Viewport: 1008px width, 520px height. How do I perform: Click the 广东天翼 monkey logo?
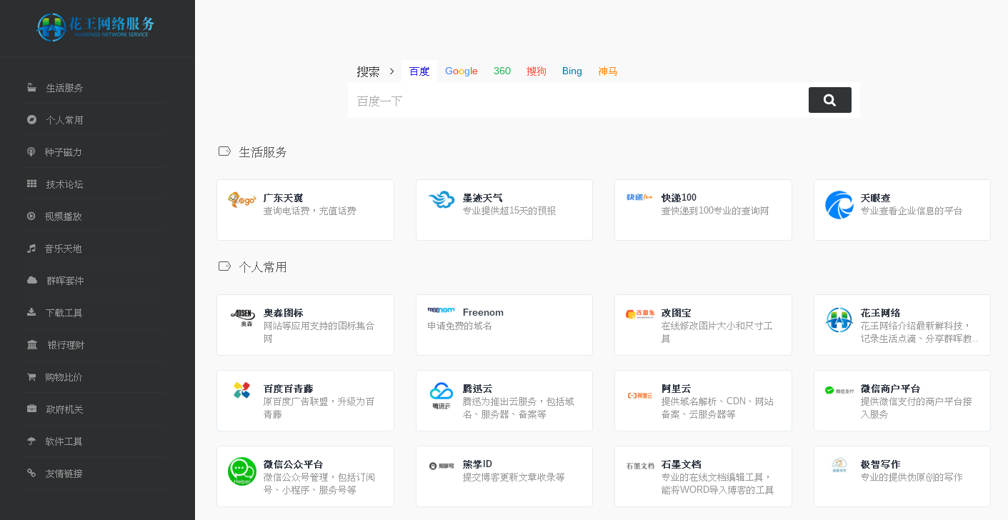242,200
